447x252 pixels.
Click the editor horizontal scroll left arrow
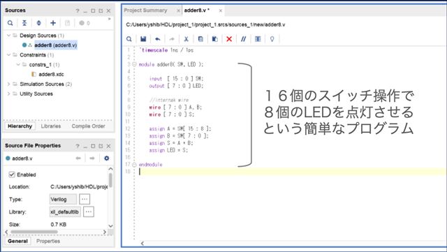click(142, 243)
